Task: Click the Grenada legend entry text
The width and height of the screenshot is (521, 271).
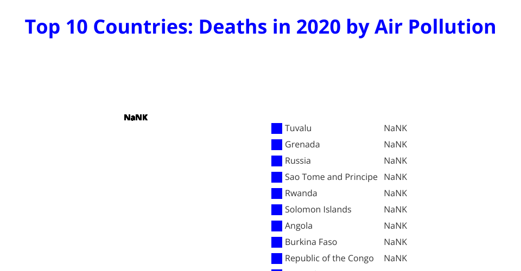Action: (x=302, y=145)
